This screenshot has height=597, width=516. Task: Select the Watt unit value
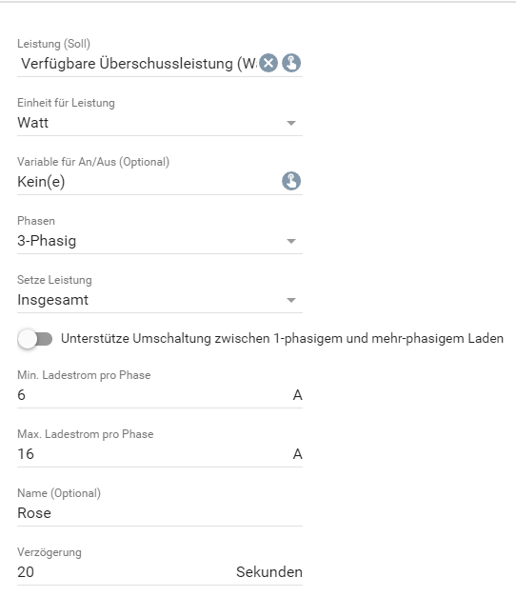point(160,123)
